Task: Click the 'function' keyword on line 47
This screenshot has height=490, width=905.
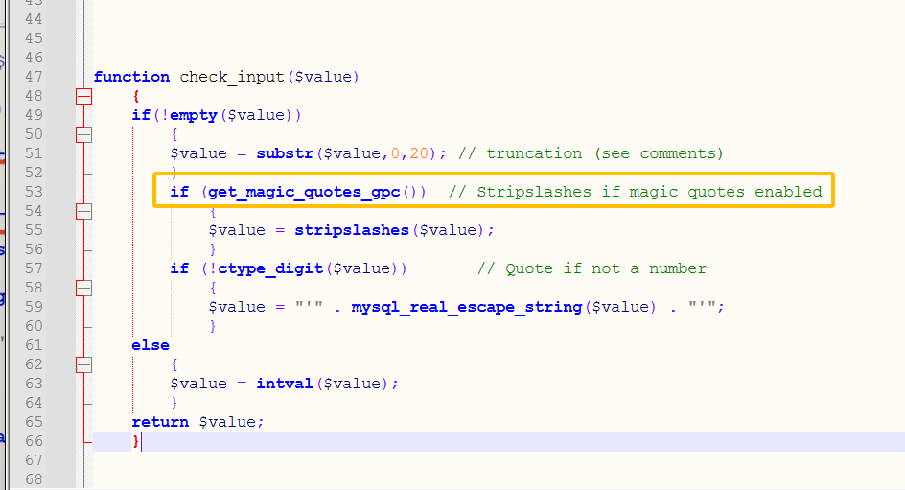Action: [131, 77]
